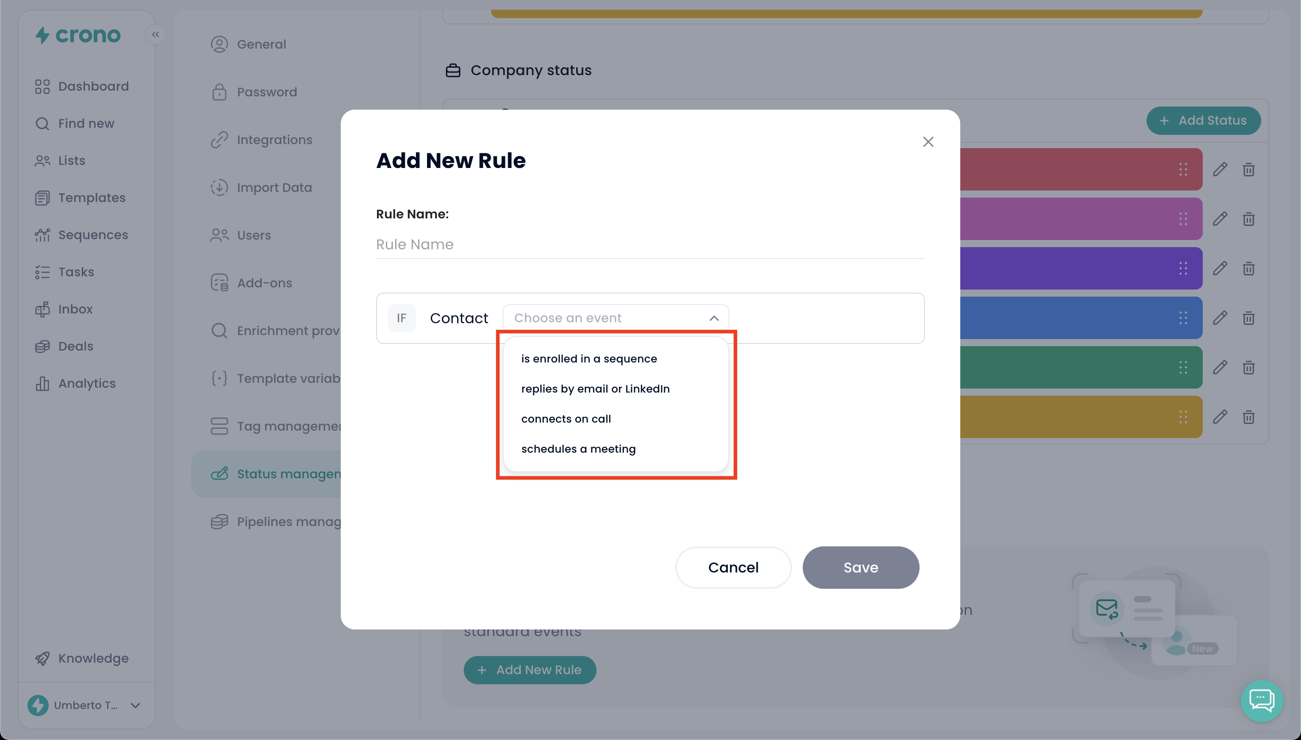Expand the Umberto T. account menu

[x=135, y=705]
